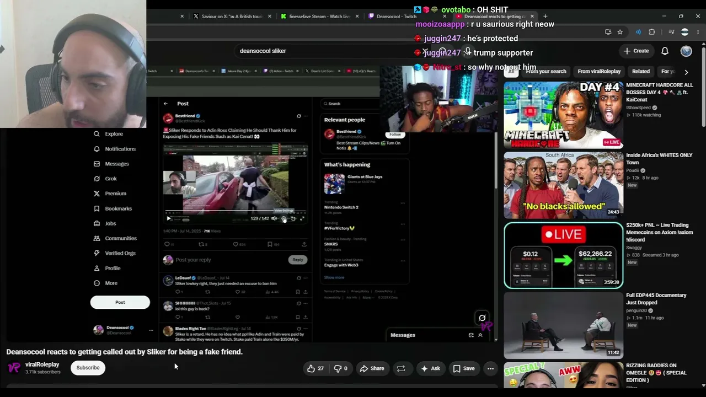Open the YouTube Create menu
Viewport: 706px width, 397px height.
[636, 51]
